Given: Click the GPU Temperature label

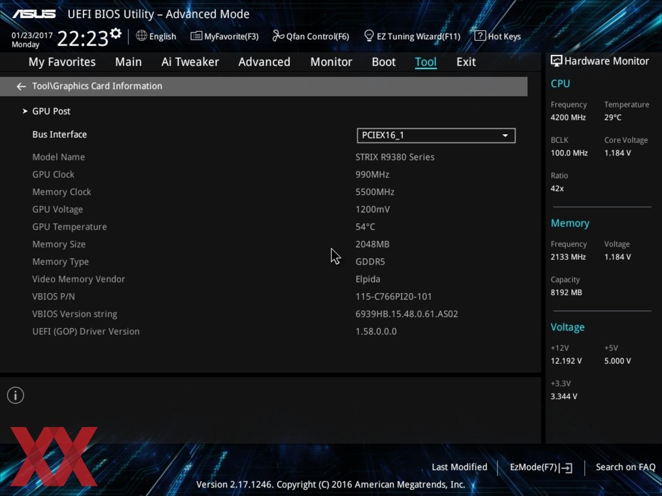Looking at the screenshot, I should tap(70, 227).
